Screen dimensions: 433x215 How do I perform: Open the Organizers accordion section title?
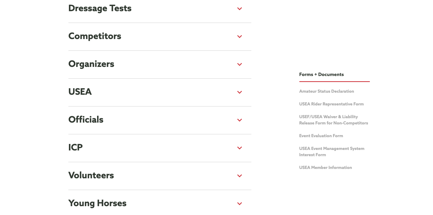coord(91,64)
